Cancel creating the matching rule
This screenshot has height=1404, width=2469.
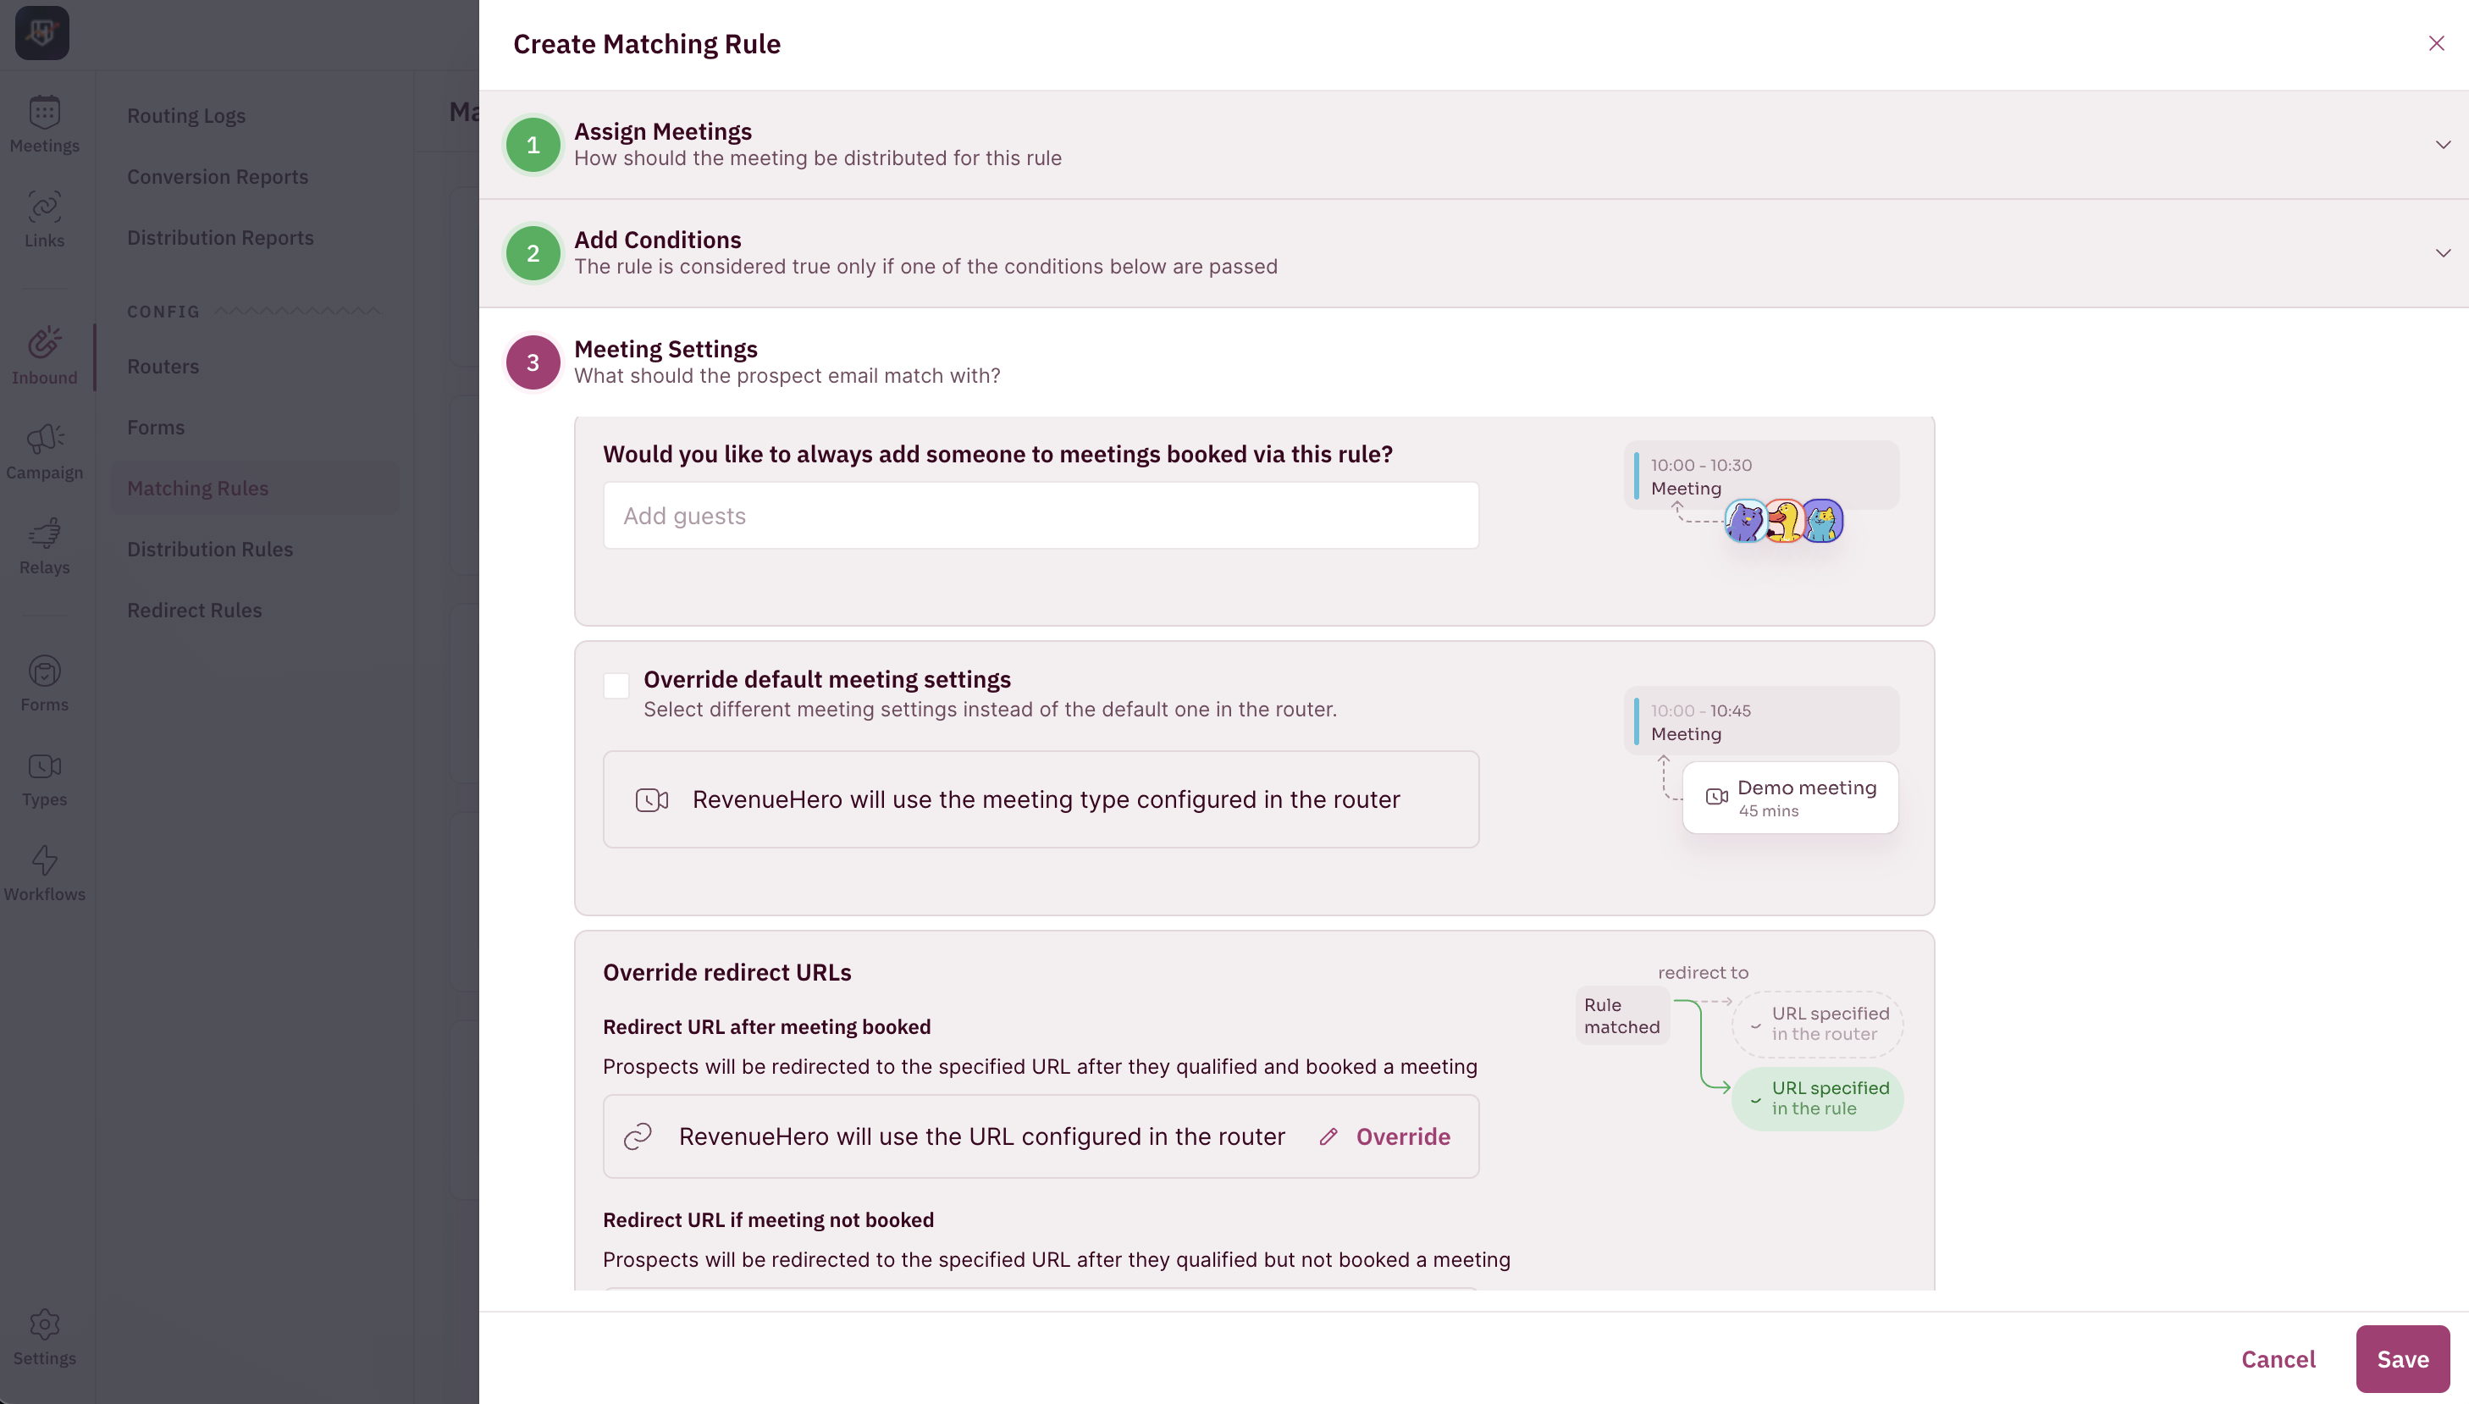[x=2278, y=1358]
